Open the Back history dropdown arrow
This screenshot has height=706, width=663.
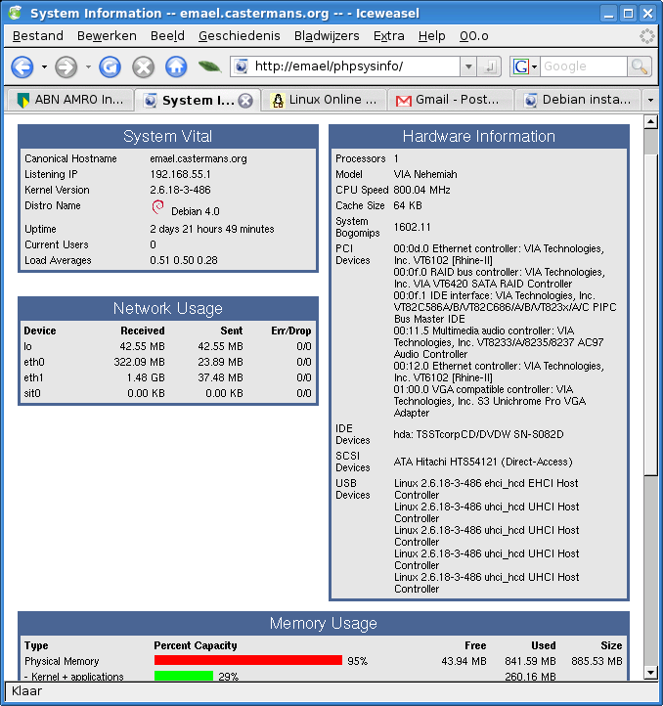click(44, 67)
